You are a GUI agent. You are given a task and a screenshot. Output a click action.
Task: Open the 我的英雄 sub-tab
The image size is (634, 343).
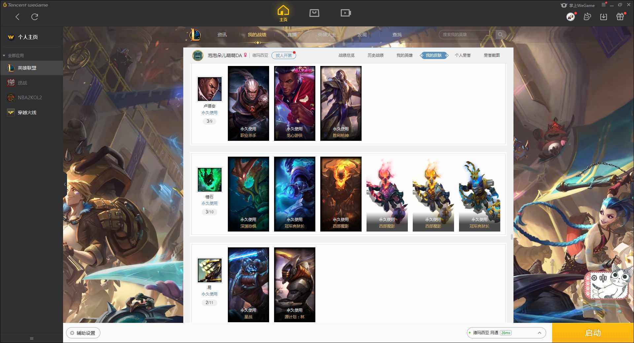click(405, 55)
